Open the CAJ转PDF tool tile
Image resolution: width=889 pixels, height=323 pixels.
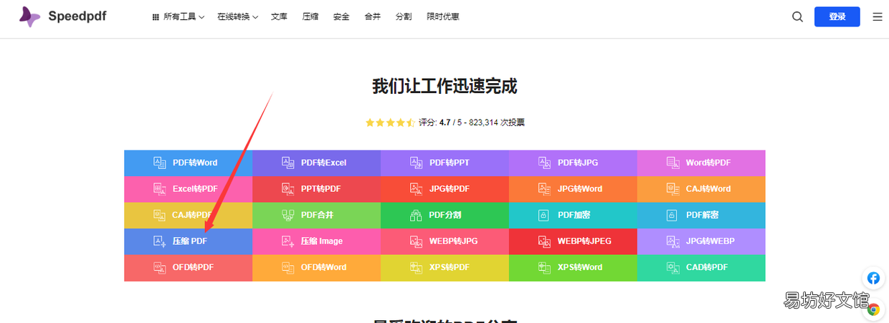pyautogui.click(x=188, y=215)
